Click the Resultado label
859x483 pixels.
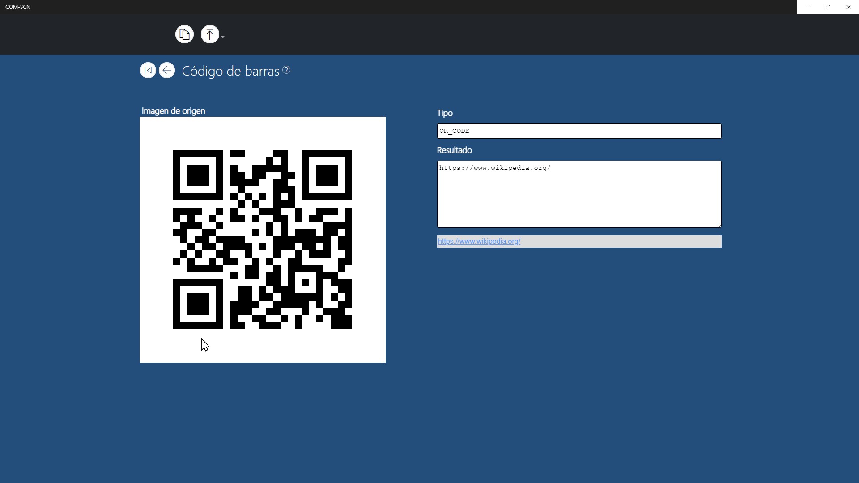click(454, 150)
